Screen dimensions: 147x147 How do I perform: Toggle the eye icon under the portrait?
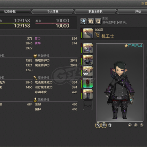coord(135,125)
